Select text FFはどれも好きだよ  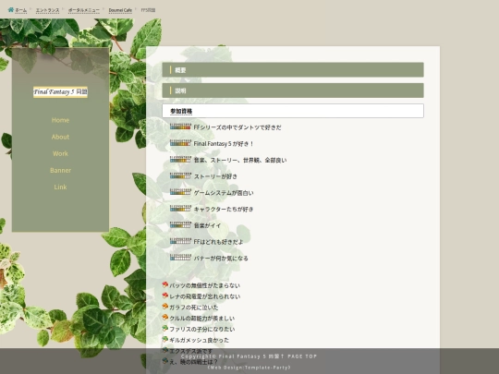click(x=218, y=242)
